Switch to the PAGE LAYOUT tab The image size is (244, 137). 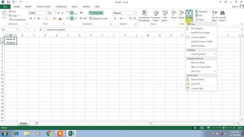coord(44,7)
